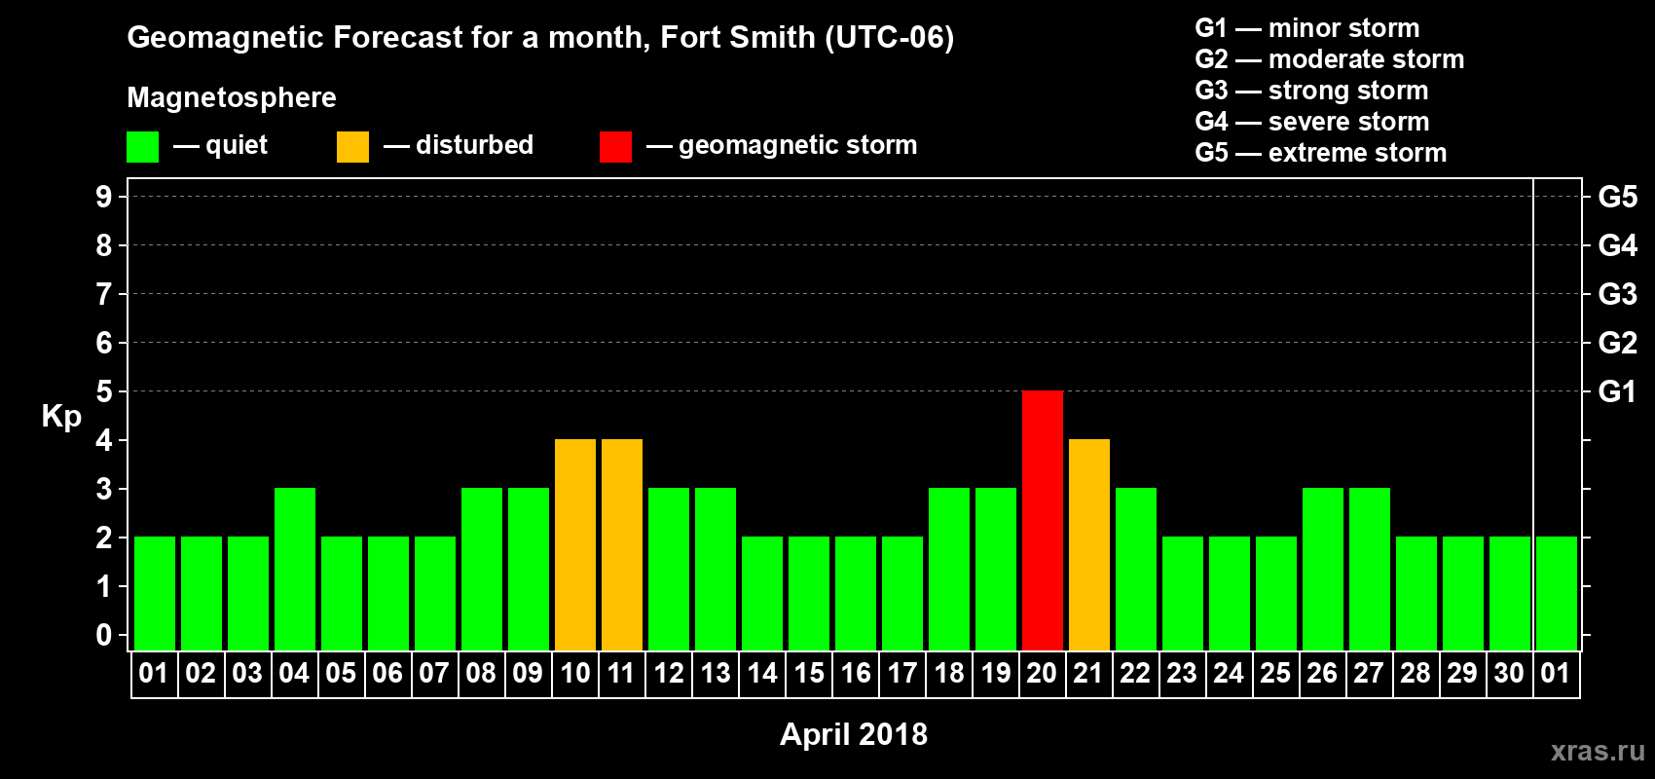Click date label 27 on the axis

click(1369, 673)
